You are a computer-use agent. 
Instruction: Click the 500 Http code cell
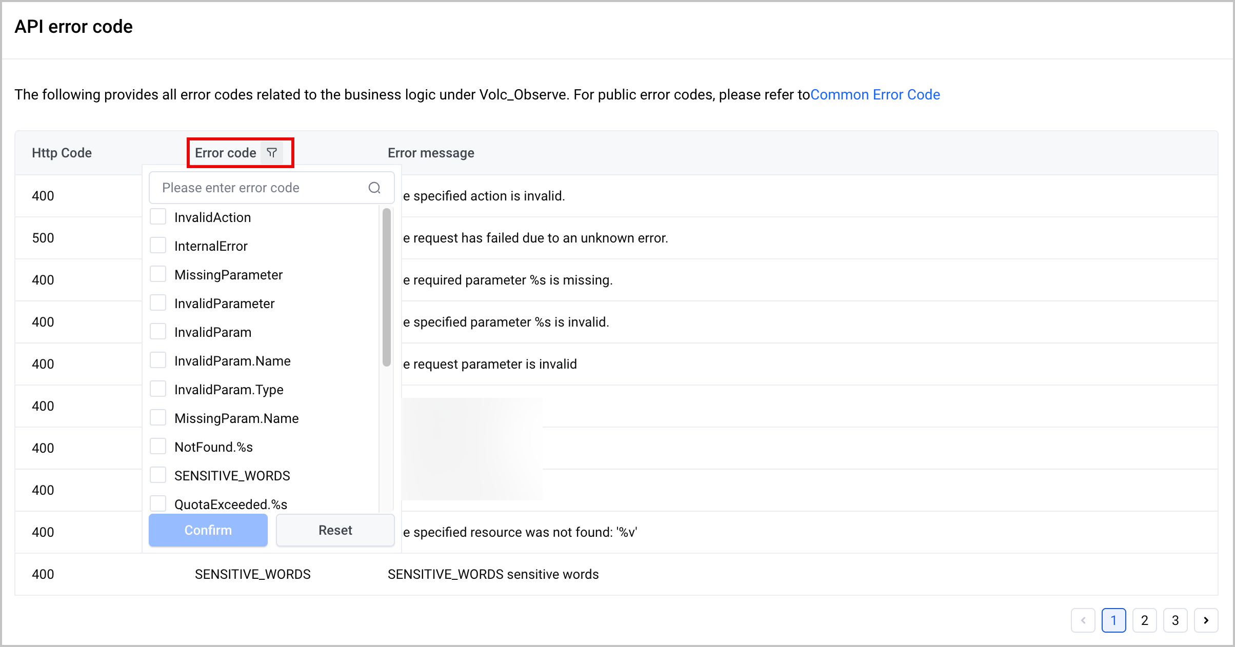[x=43, y=238]
